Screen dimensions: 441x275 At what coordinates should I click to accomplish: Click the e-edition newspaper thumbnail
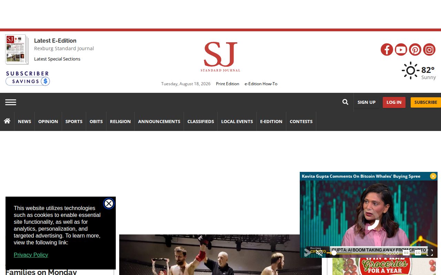(17, 49)
